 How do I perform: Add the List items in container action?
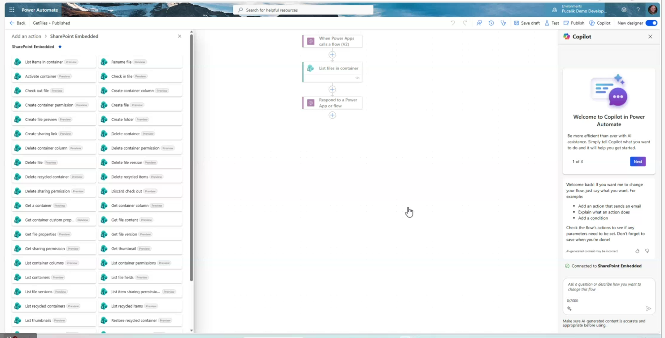tap(54, 62)
